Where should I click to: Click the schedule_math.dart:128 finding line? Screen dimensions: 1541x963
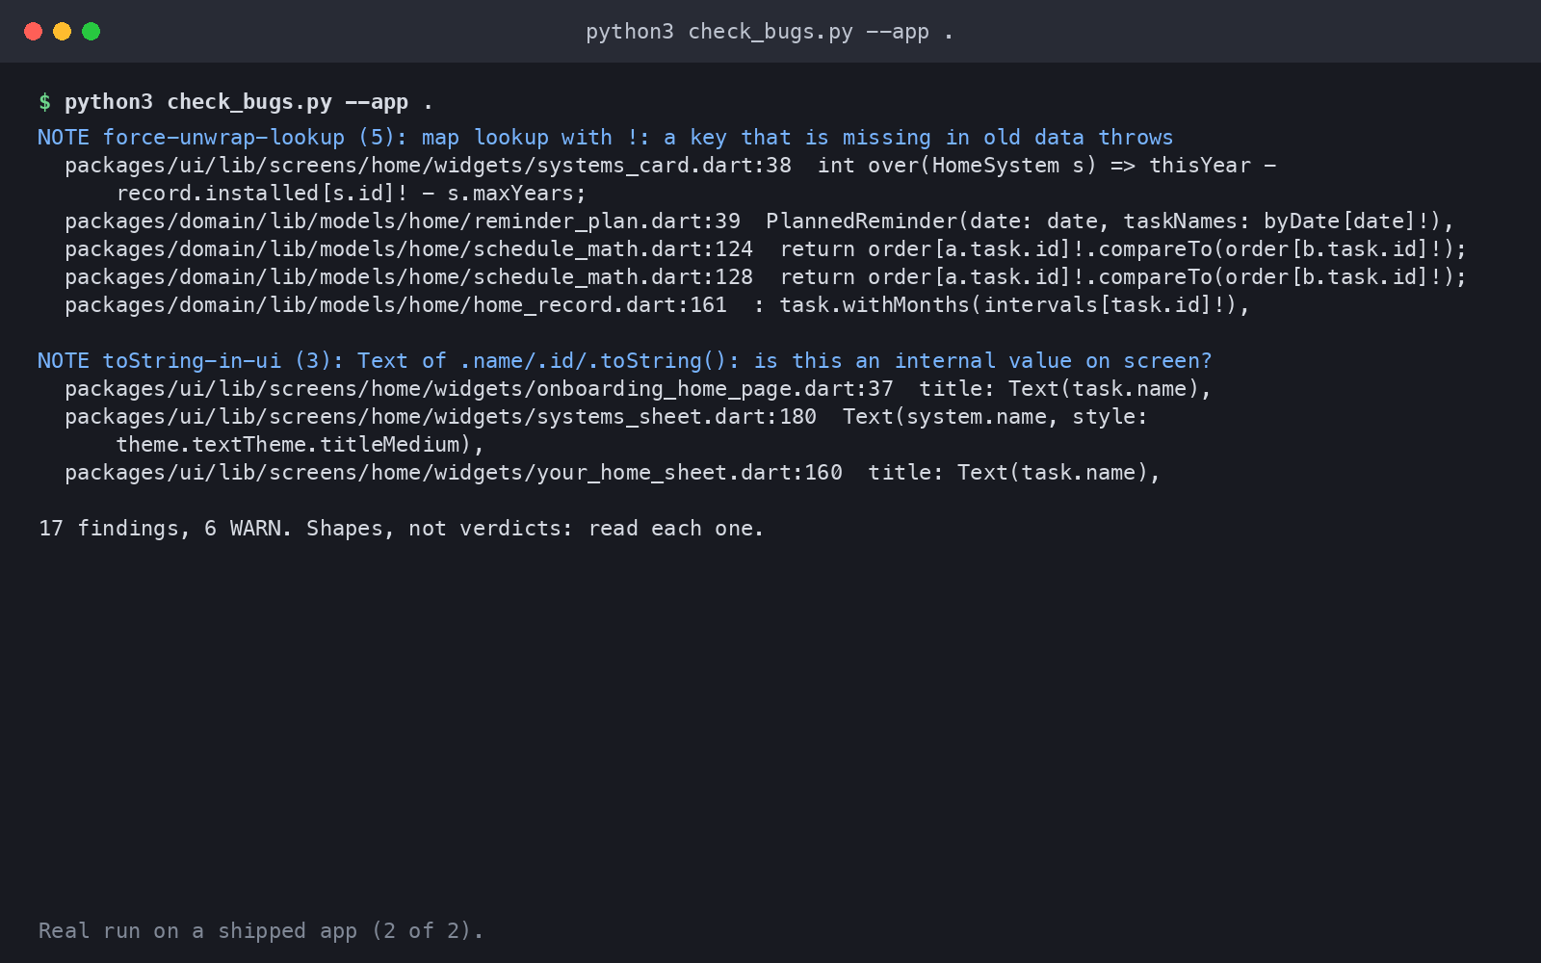click(x=766, y=277)
